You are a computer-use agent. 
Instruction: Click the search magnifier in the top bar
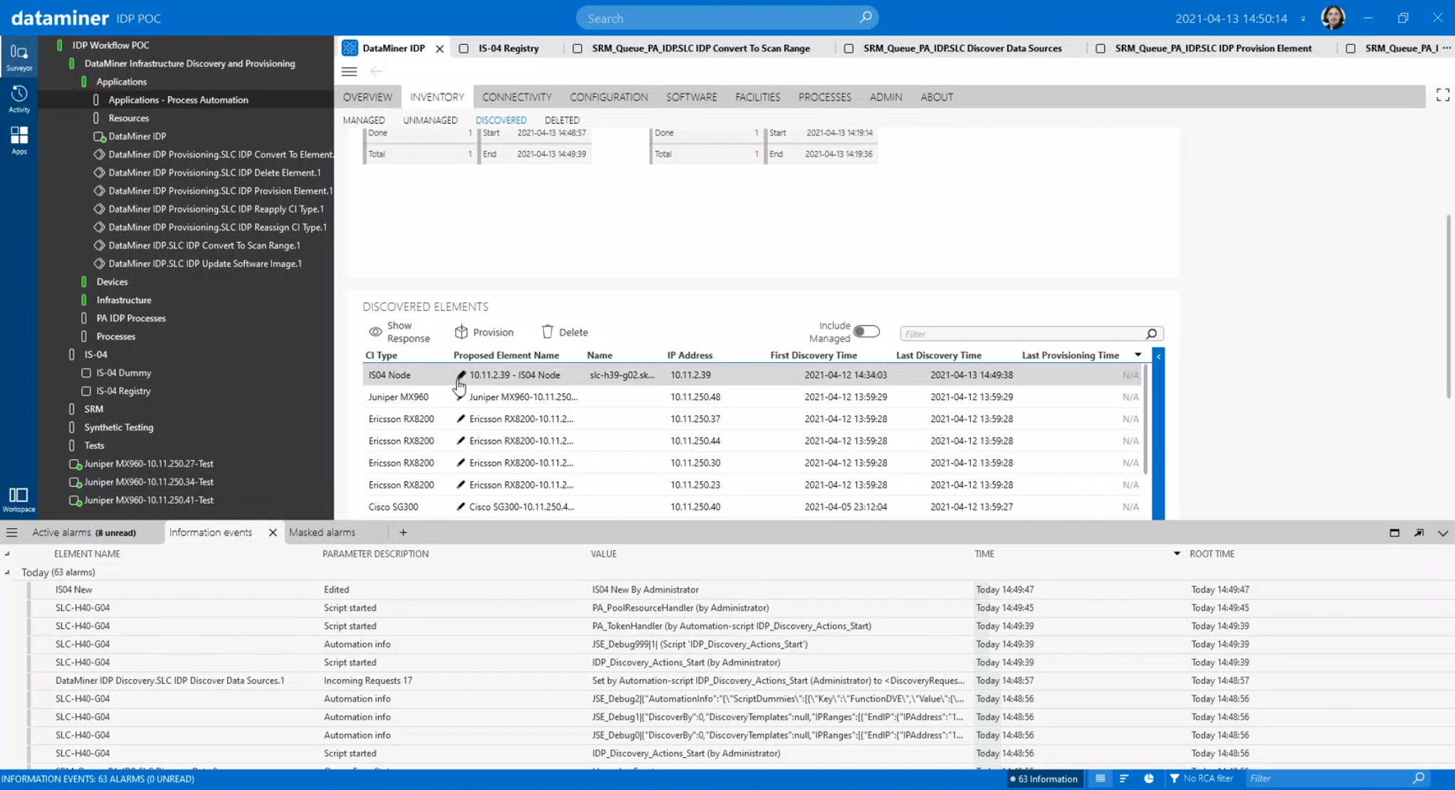[865, 18]
